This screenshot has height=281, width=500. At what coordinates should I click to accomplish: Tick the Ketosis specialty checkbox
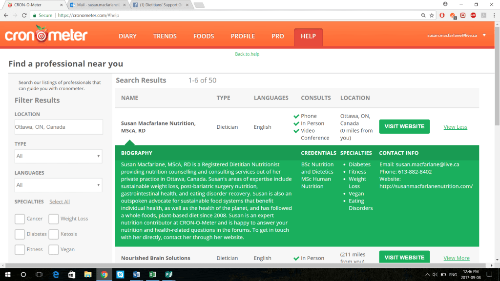click(x=54, y=234)
